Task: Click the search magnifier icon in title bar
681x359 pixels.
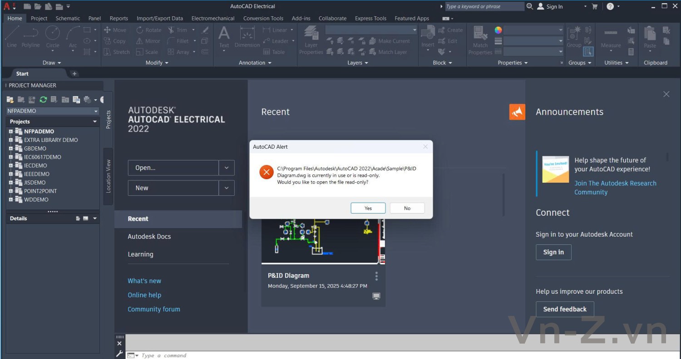Action: [x=529, y=6]
